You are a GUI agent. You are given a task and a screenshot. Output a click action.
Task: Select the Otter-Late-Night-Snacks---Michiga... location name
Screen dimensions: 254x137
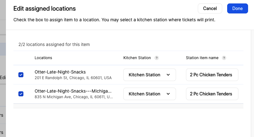73,91
